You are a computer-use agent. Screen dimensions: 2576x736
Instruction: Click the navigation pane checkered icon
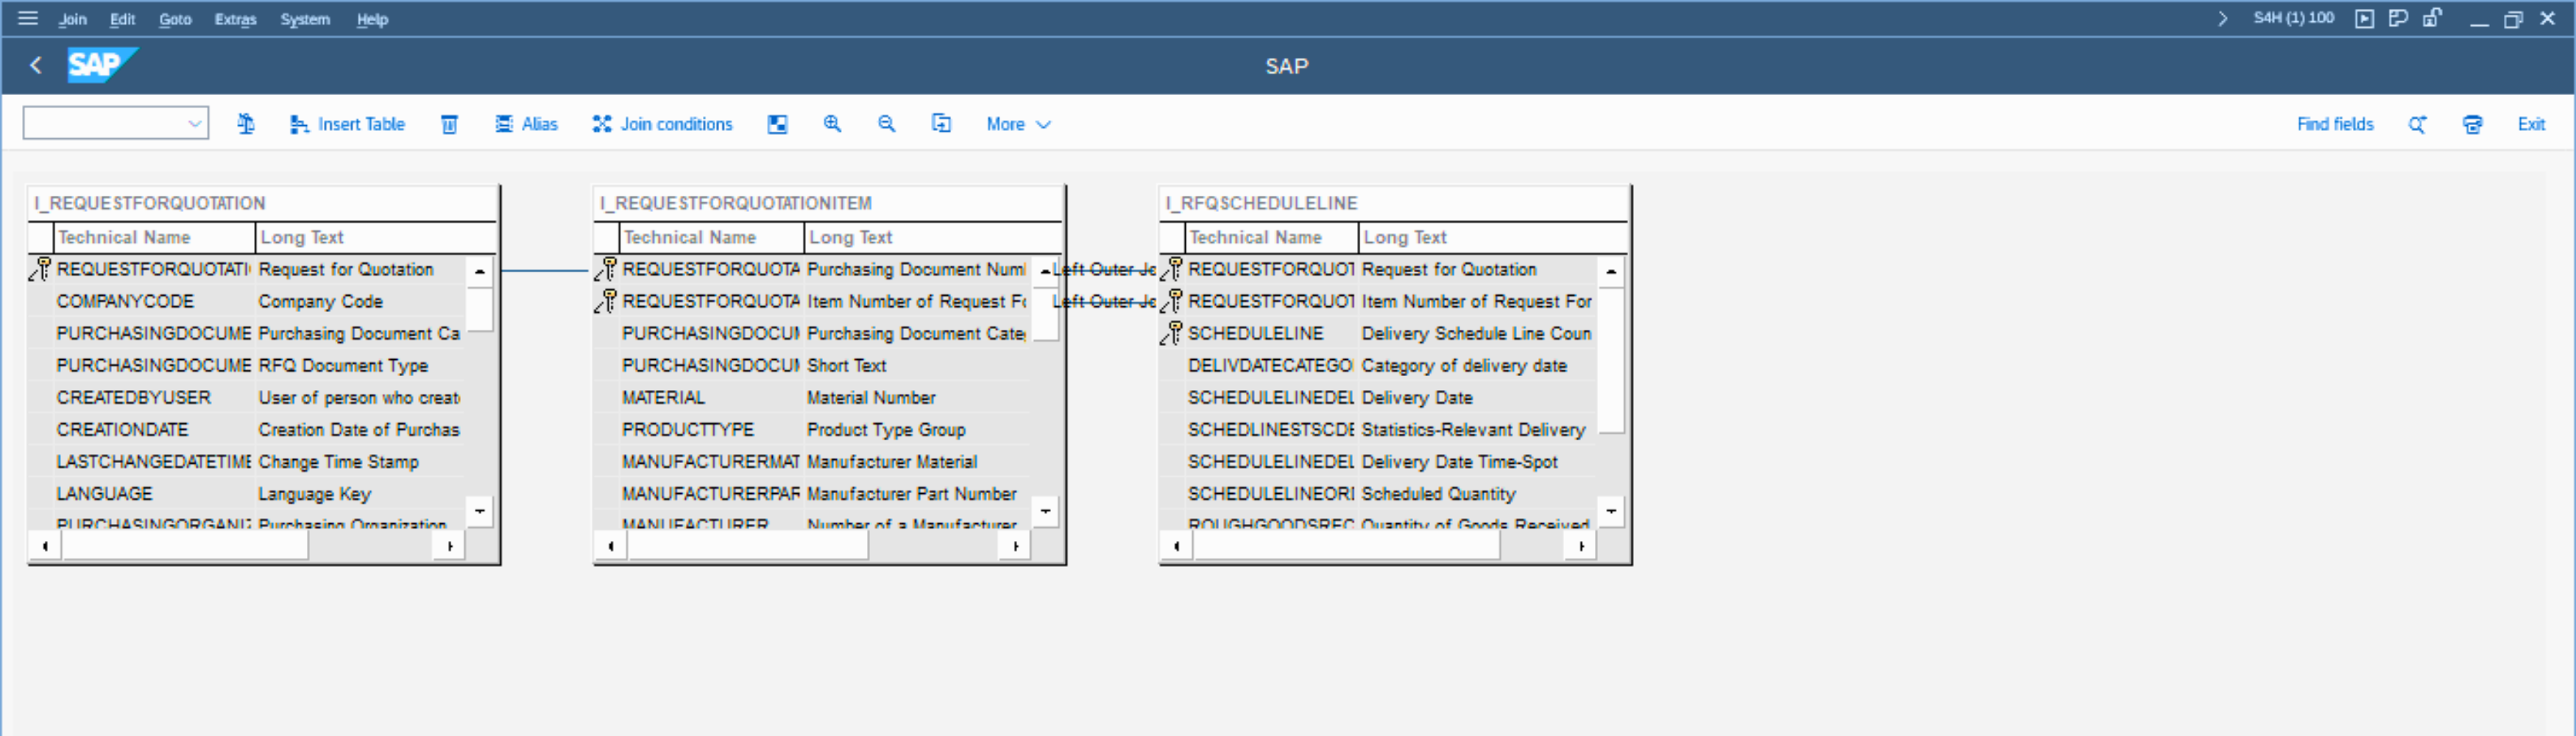tap(777, 124)
